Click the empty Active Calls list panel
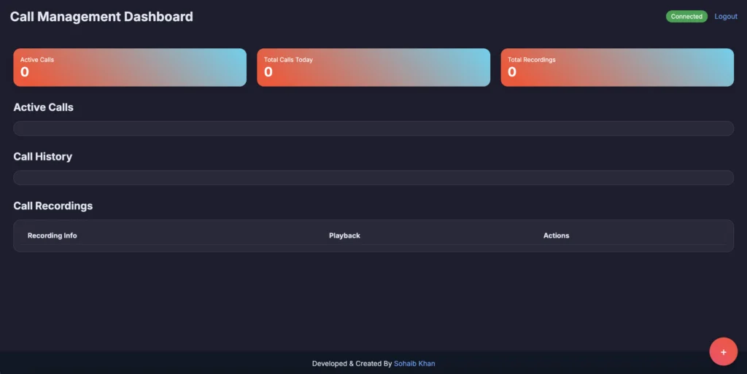 [x=373, y=128]
